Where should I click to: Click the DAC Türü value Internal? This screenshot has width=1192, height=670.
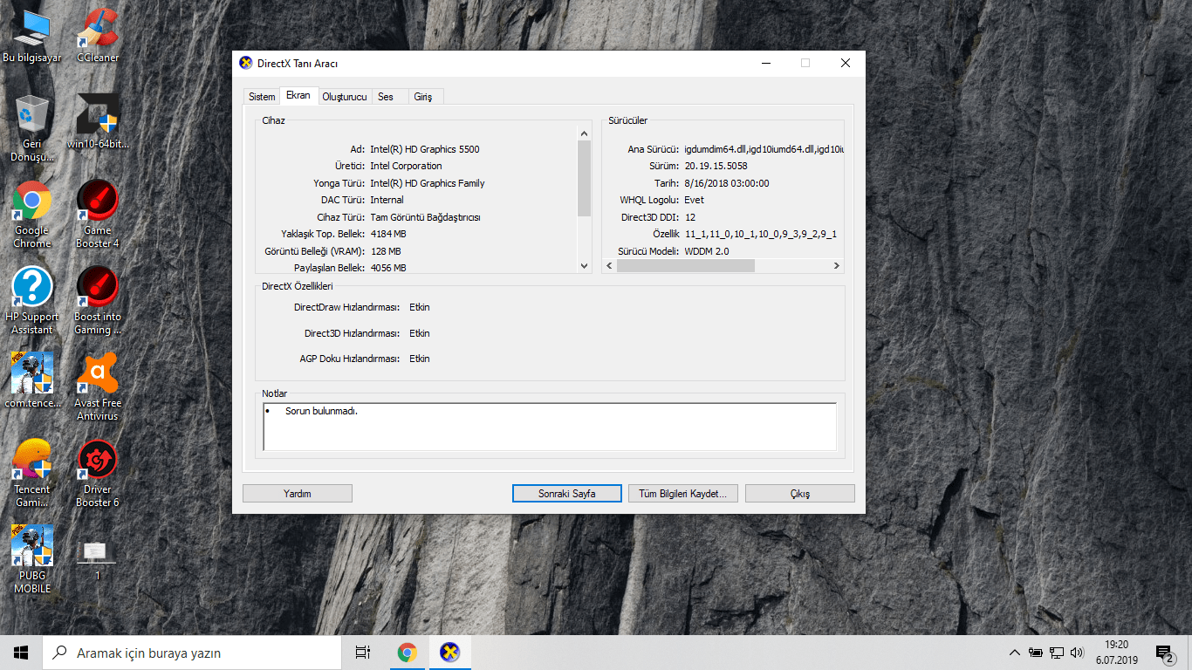coord(387,200)
